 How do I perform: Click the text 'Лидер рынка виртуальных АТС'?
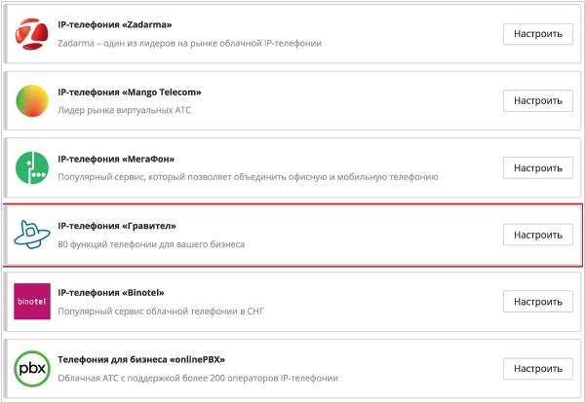[124, 110]
